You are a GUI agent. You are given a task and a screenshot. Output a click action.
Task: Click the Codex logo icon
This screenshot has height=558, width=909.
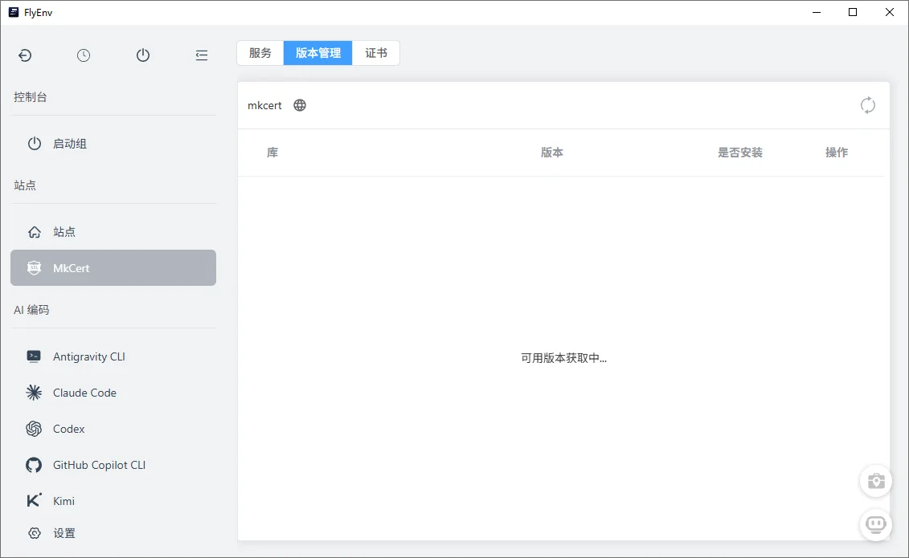[x=35, y=429]
